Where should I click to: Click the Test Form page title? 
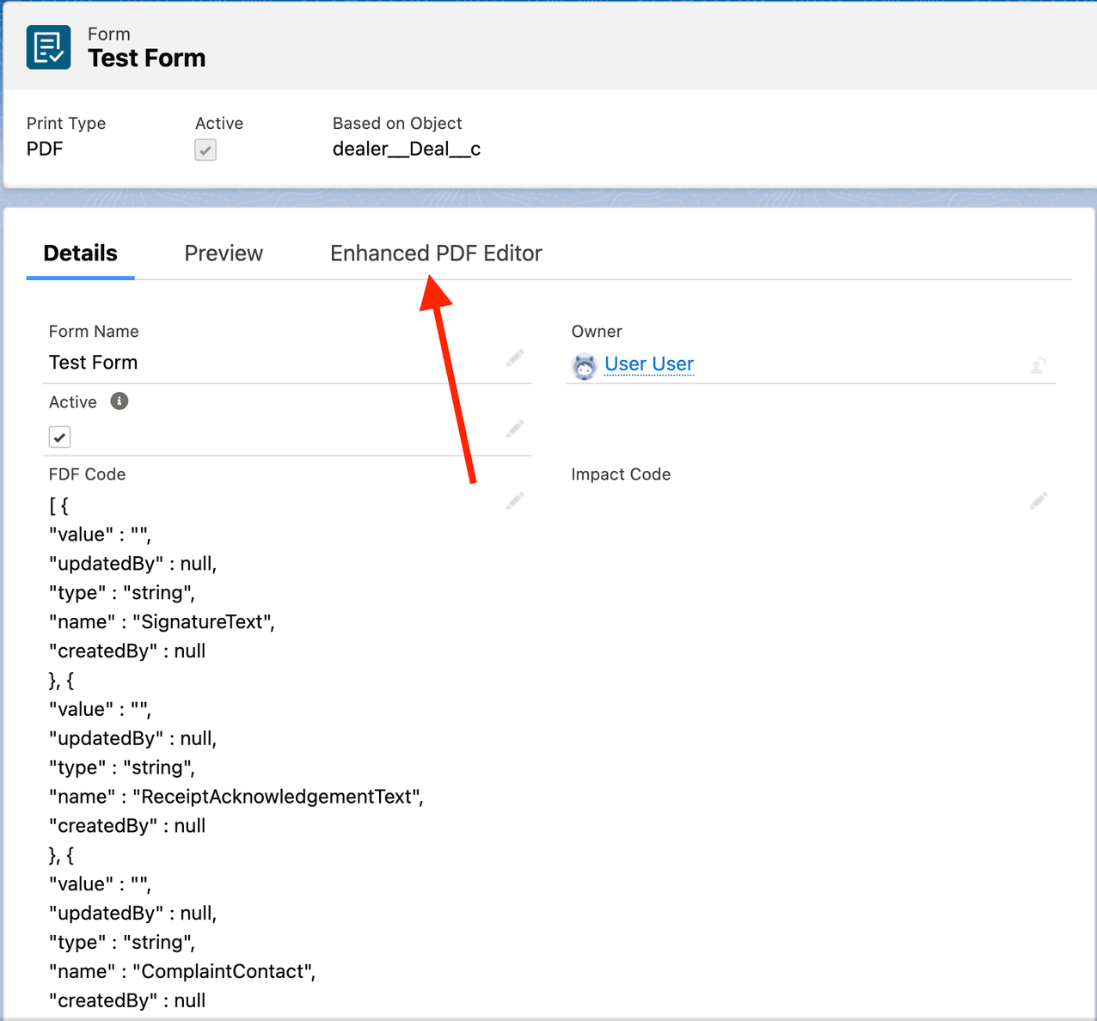(x=147, y=58)
